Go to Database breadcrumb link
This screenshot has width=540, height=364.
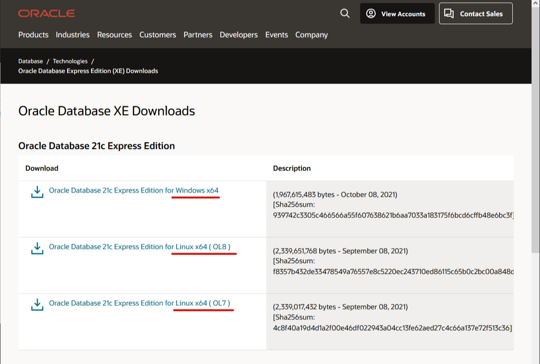[x=31, y=62]
